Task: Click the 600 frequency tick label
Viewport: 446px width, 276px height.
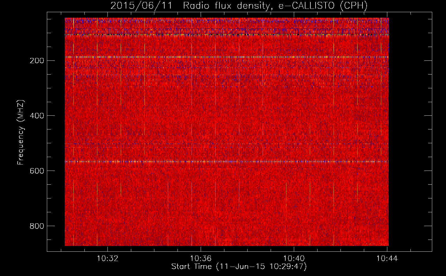Action: [37, 171]
